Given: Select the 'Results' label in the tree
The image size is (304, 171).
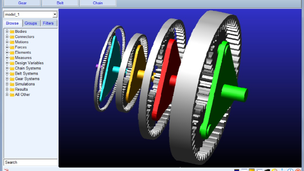Looking at the screenshot, I should point(21,89).
